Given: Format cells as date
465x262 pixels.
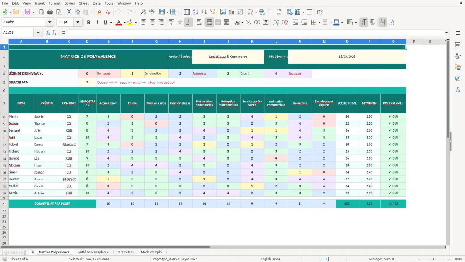Looking at the screenshot, I should pos(266,23).
